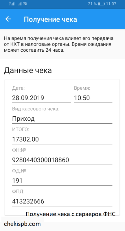Tap the 11:07 clock in status bar
This screenshot has width=125, height=231.
click(111, 4)
